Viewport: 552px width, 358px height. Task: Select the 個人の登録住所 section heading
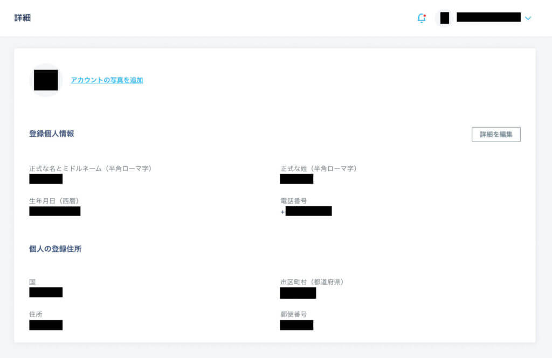tap(56, 249)
